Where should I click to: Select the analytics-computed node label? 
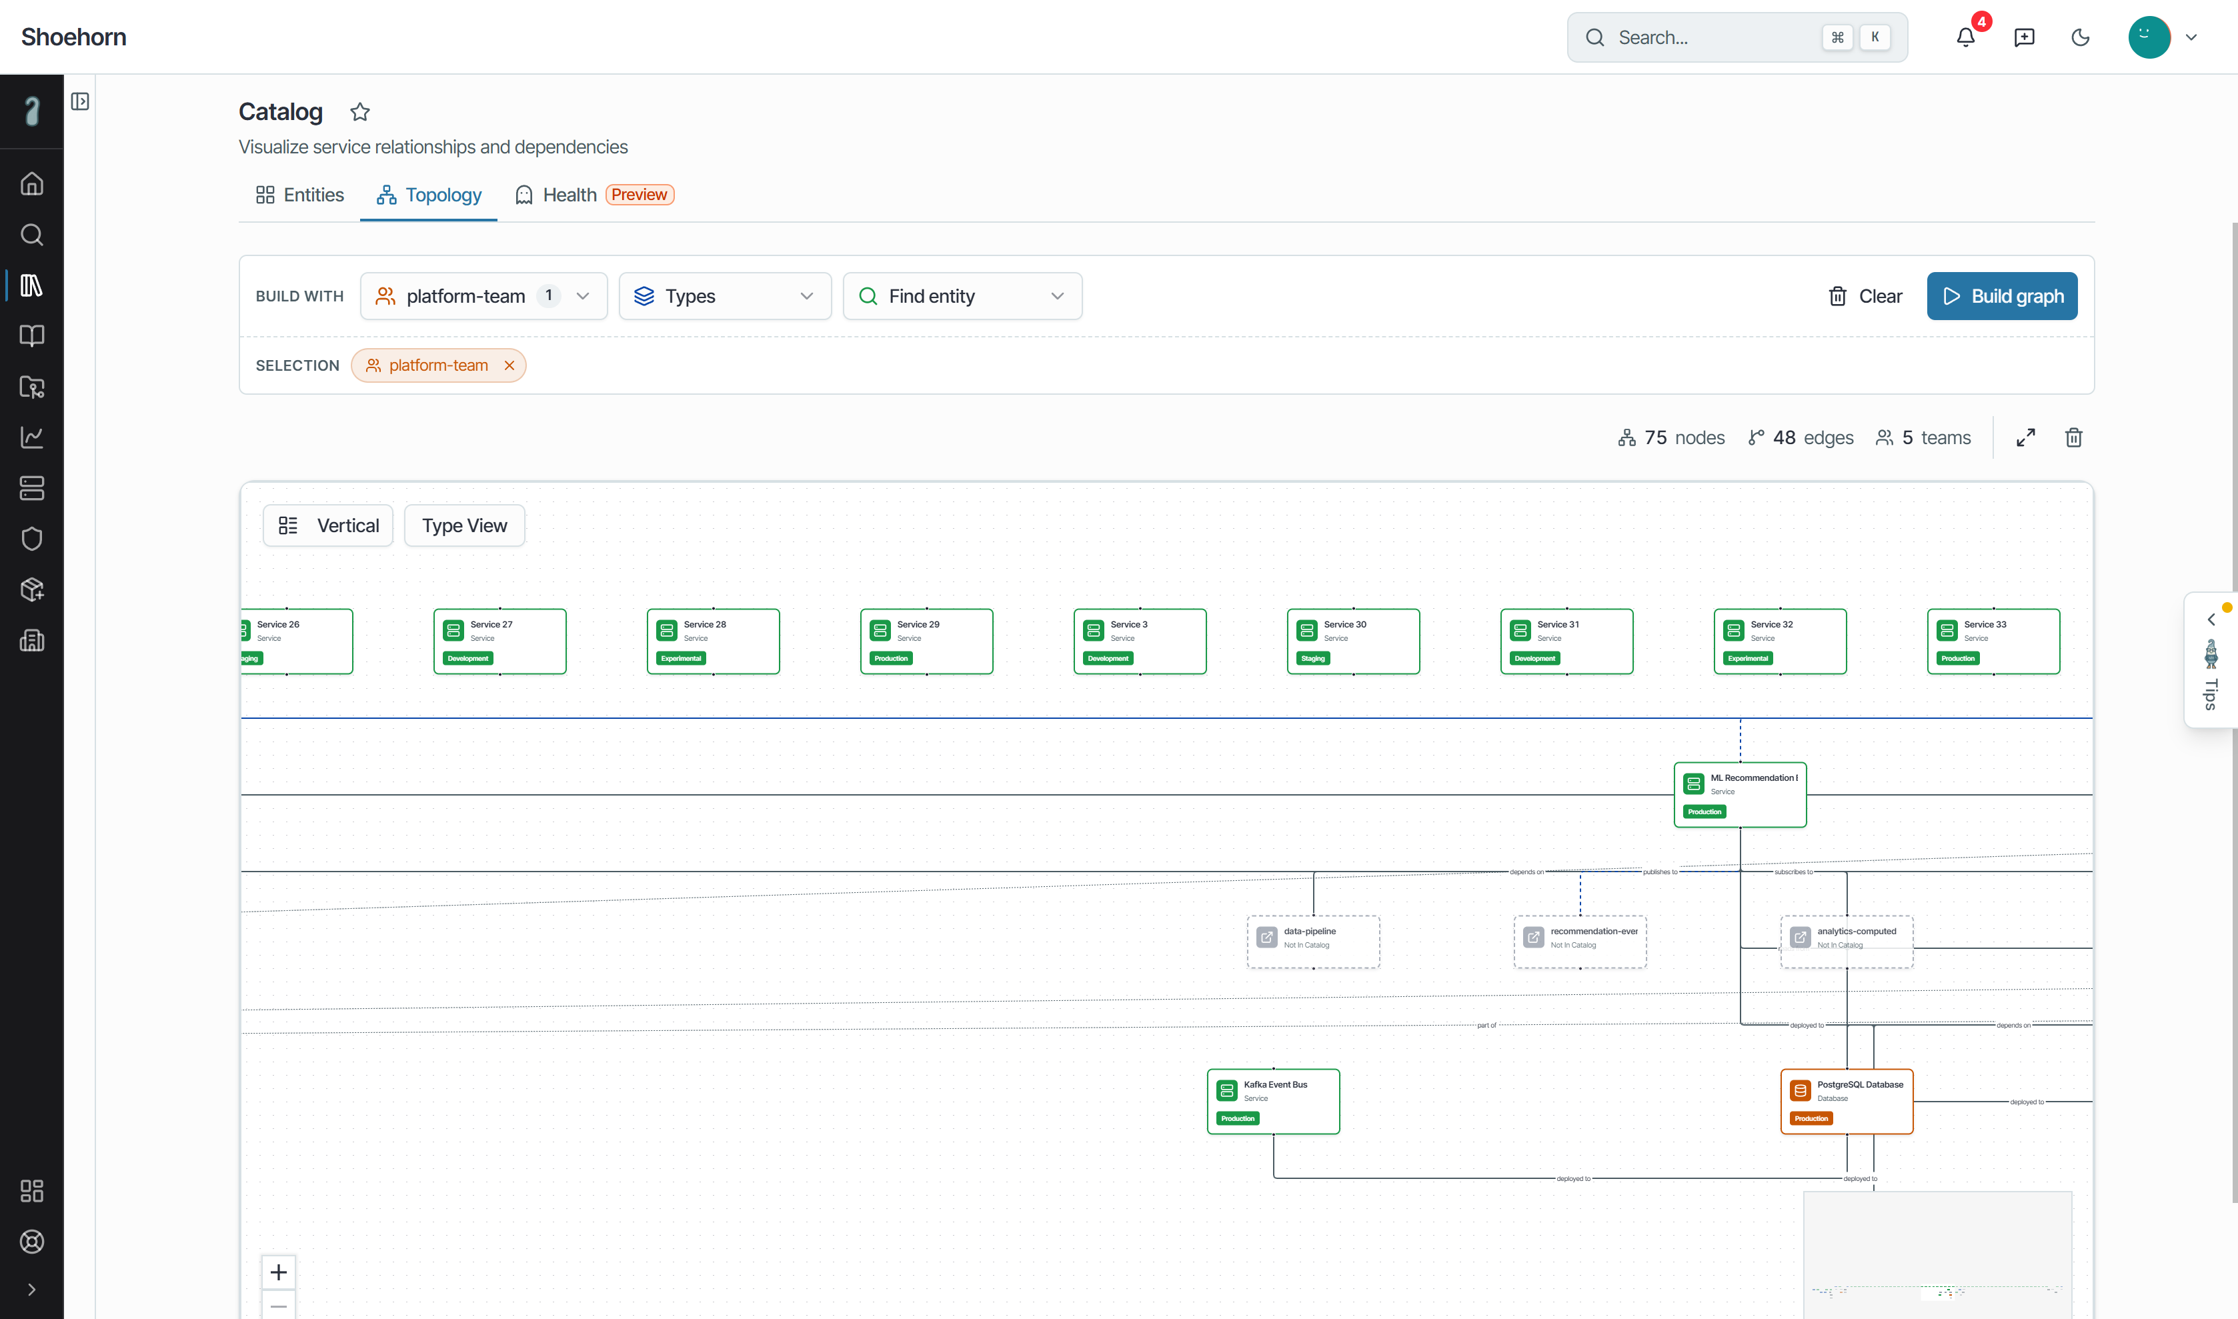1857,932
